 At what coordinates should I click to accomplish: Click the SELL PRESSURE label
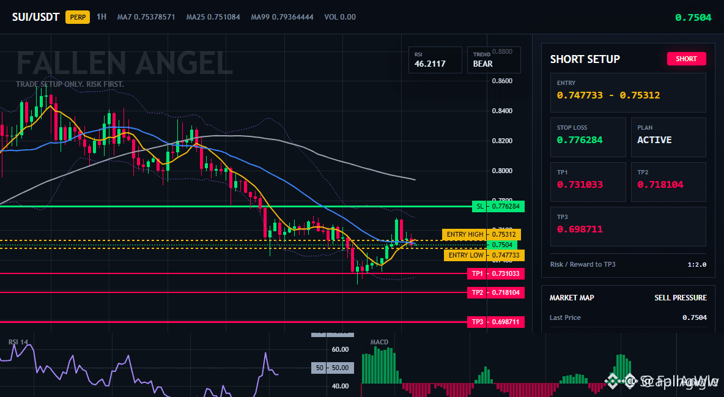(x=681, y=298)
